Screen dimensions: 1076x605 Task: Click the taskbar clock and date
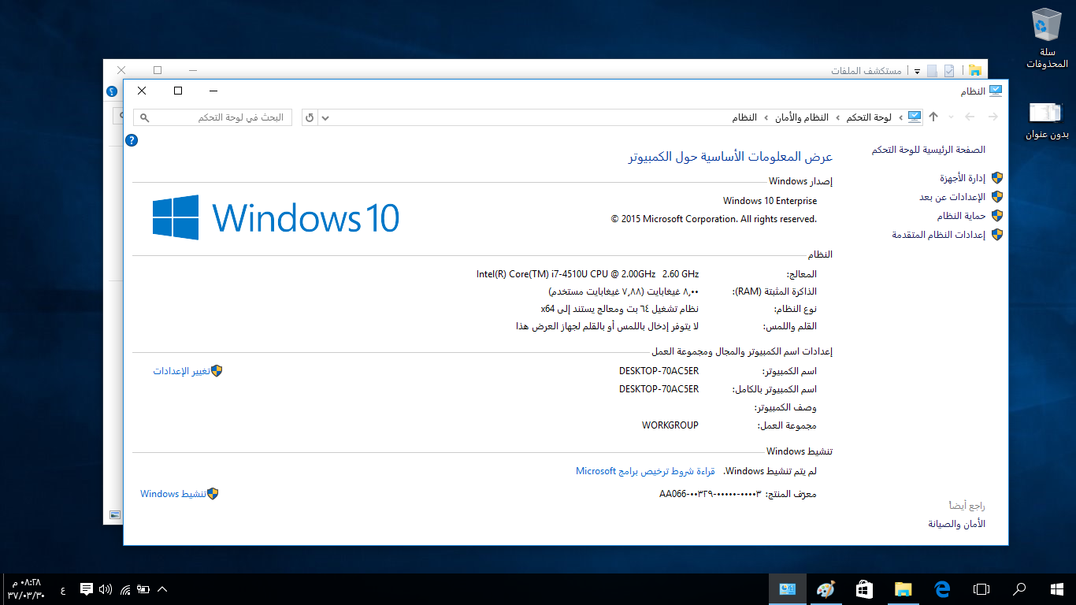pyautogui.click(x=26, y=588)
